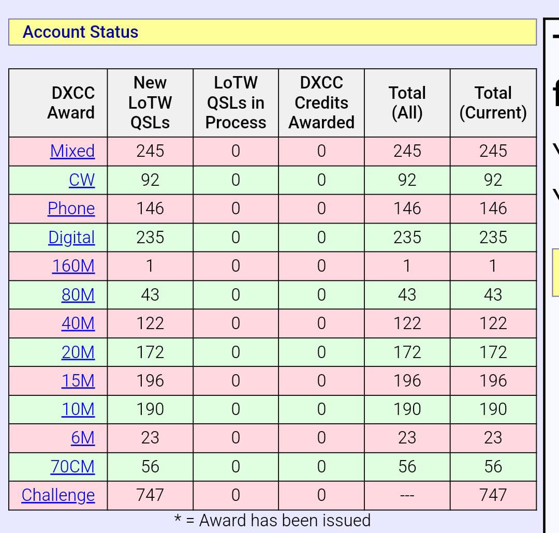Click the Total (All) column header

coord(407,102)
